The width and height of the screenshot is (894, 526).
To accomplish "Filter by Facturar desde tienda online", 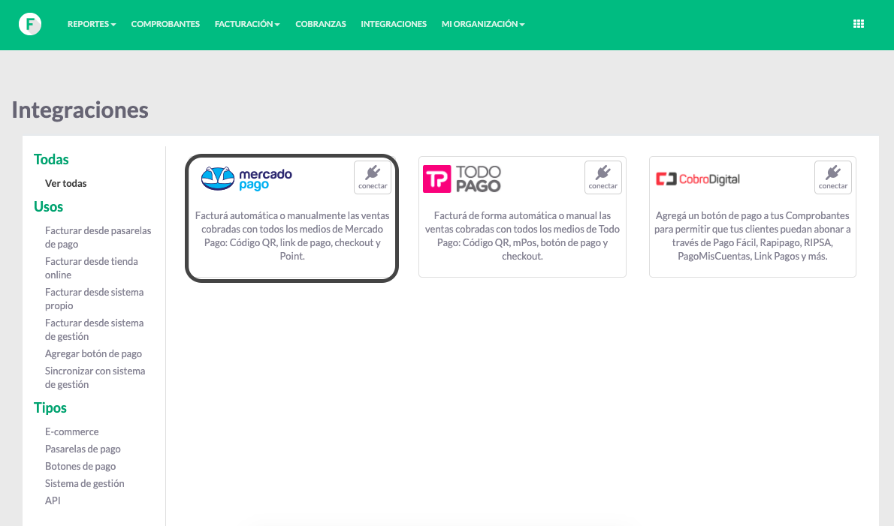I will pyautogui.click(x=91, y=268).
